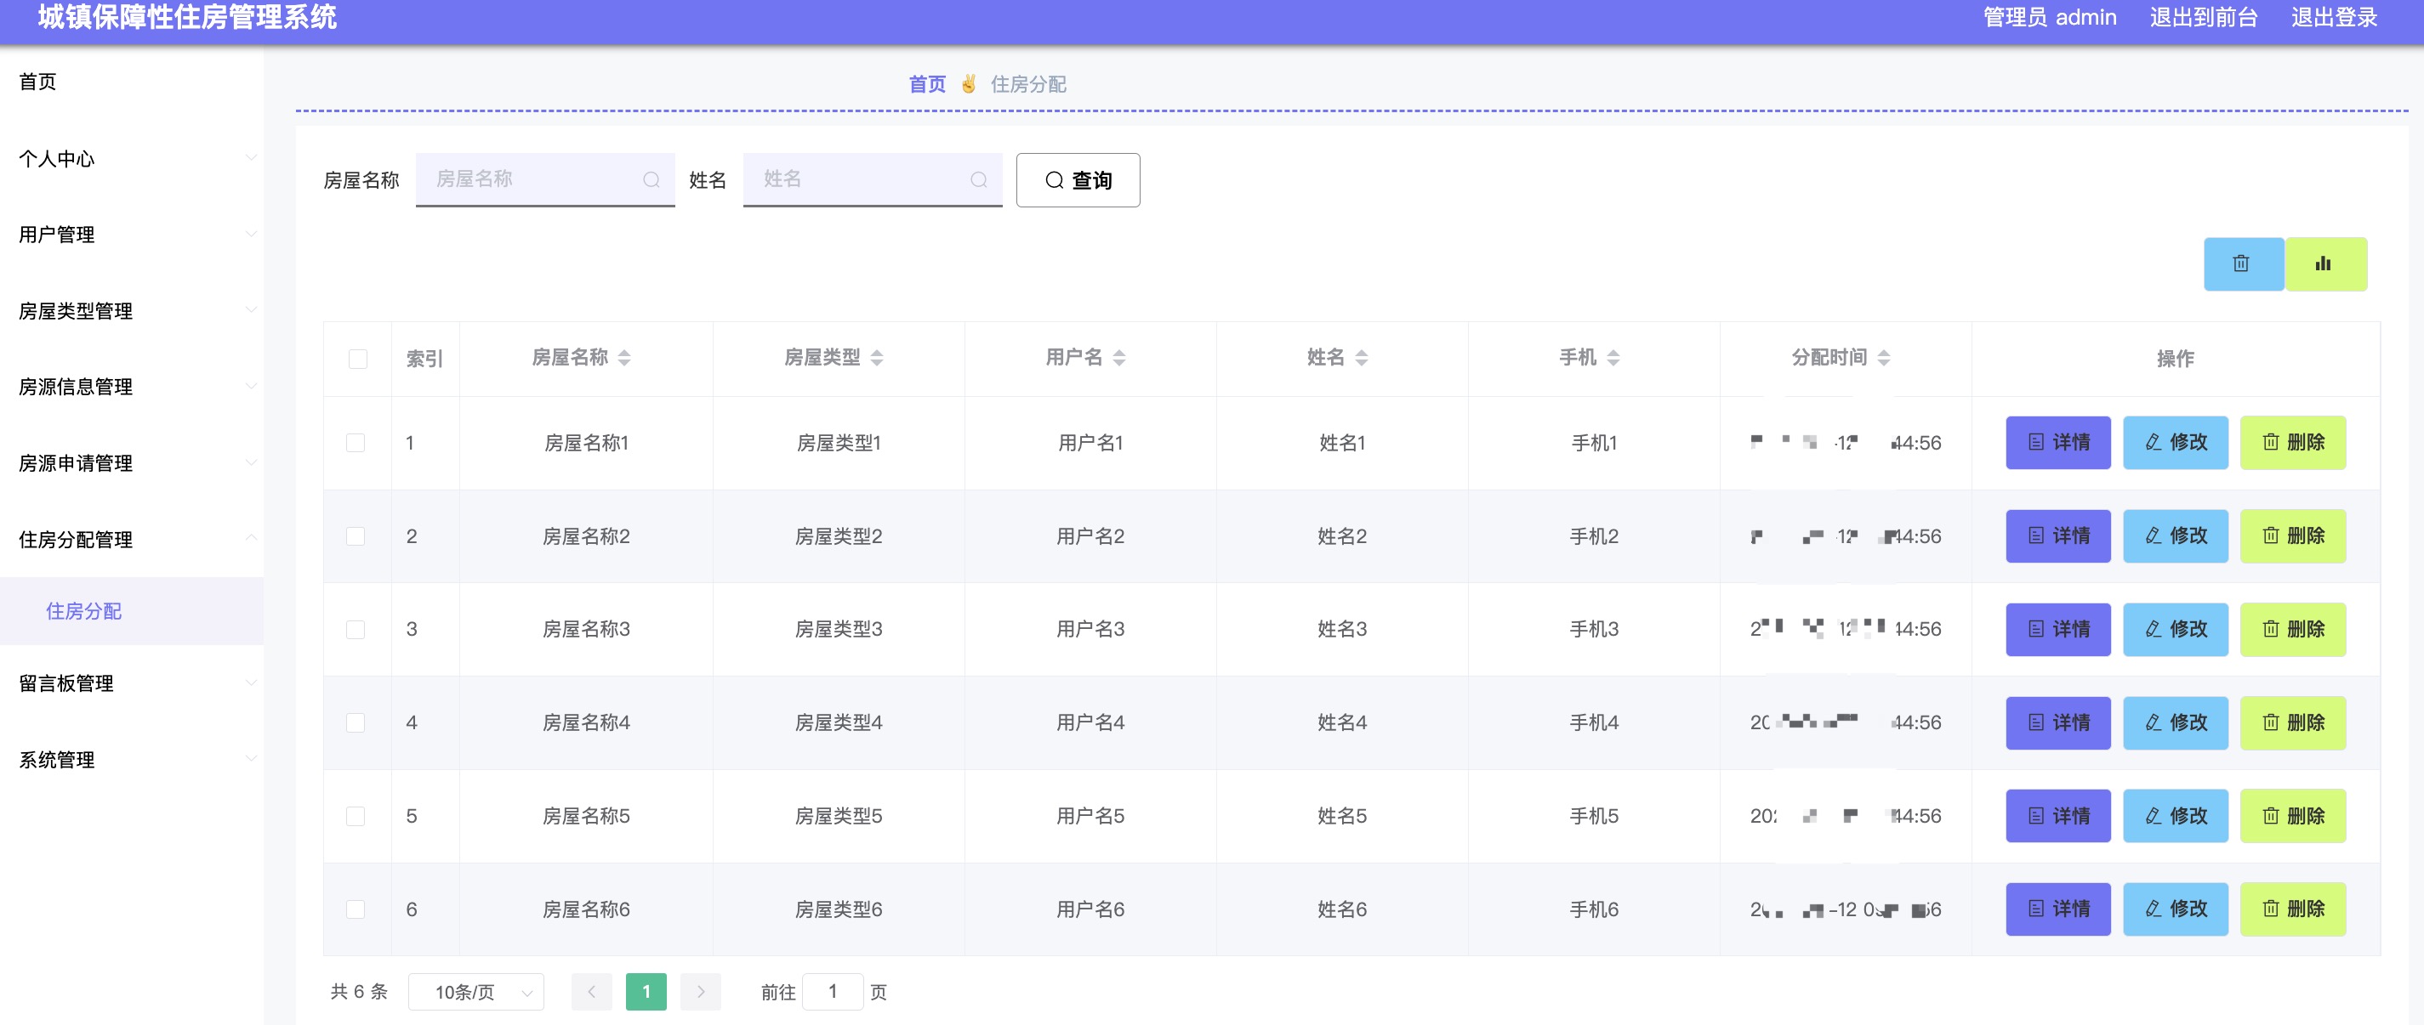Click 退出登录 in header
This screenshot has height=1025, width=2424.
2334,17
